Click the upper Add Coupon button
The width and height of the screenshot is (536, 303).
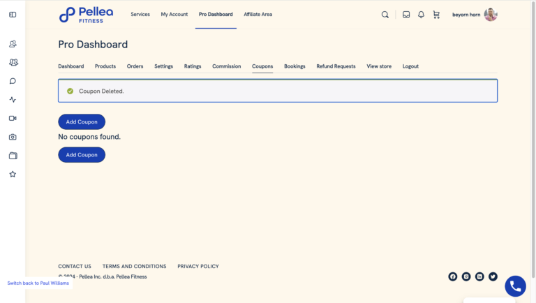point(82,121)
